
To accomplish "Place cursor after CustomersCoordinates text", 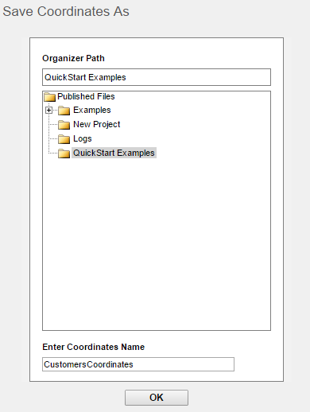I will 134,364.
